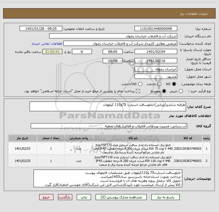Select the کالا/خدمت radio button
Image resolution: width=219 pixels, height=212 pixels.
pyautogui.click(x=140, y=84)
